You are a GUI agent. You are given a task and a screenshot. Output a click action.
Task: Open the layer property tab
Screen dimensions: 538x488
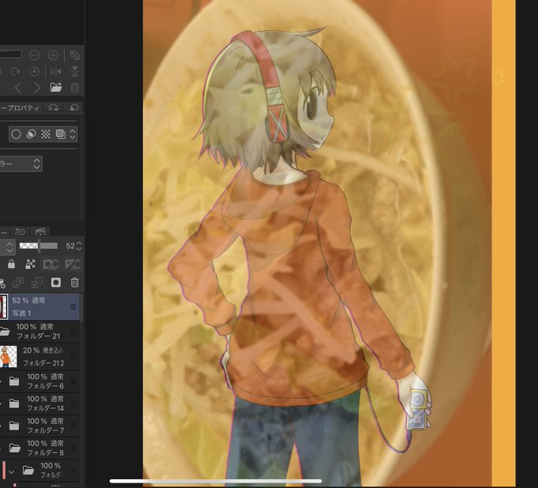click(x=20, y=108)
